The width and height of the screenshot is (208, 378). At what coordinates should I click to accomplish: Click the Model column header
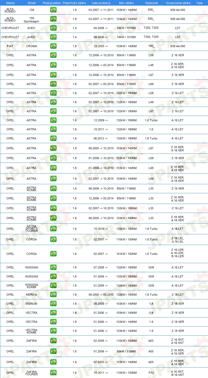pyautogui.click(x=32, y=3)
